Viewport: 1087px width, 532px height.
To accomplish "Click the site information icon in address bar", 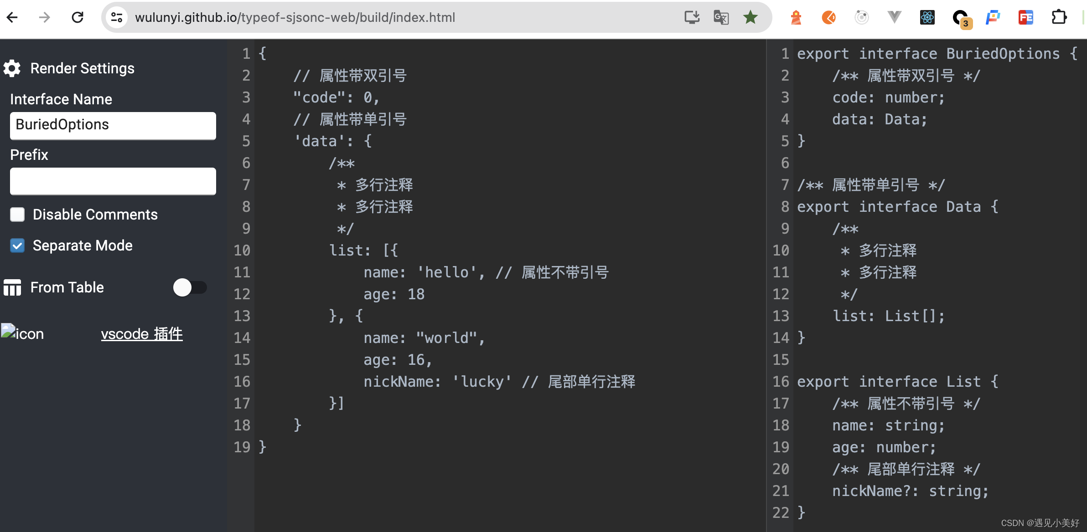I will (117, 17).
